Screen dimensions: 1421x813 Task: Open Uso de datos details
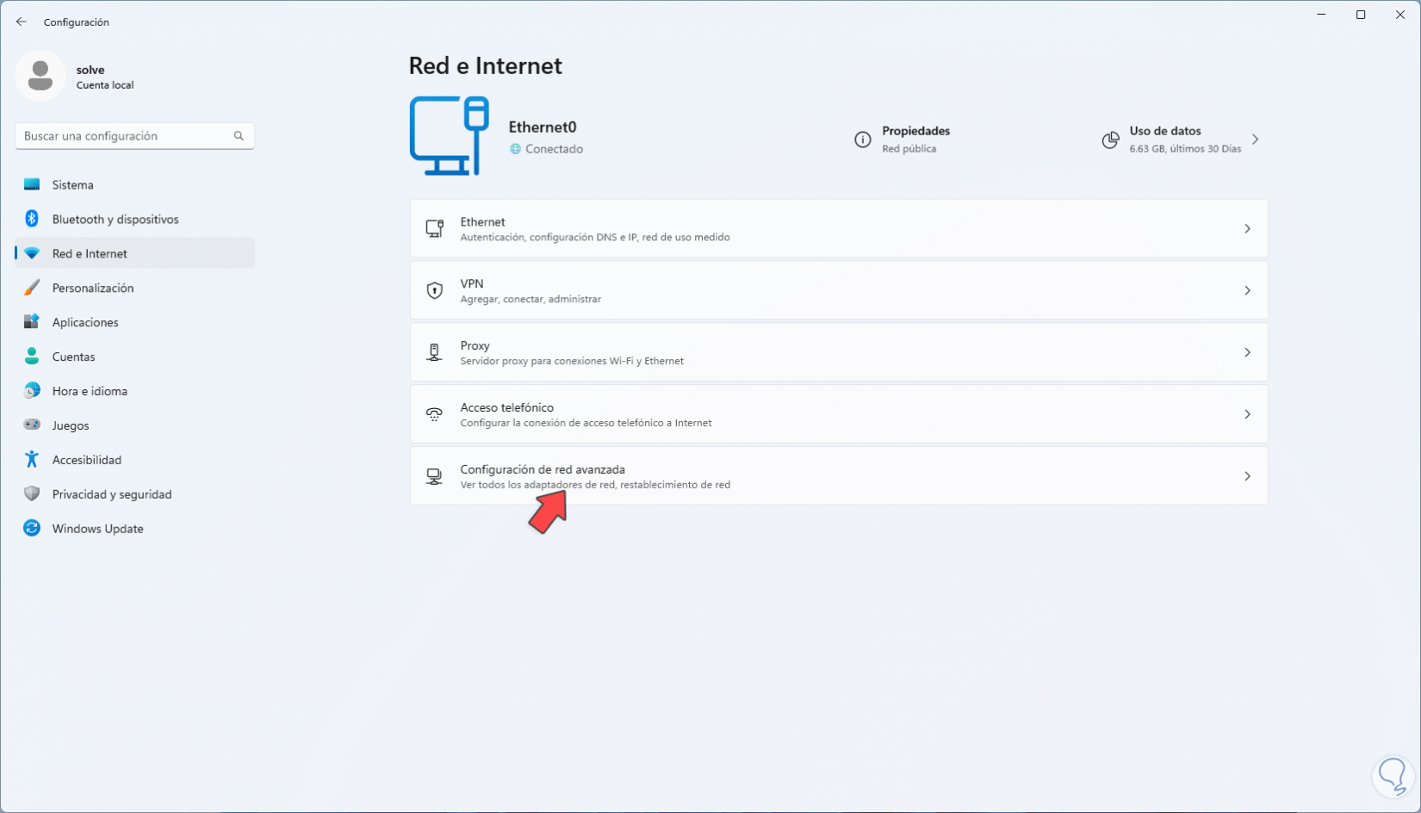1182,140
